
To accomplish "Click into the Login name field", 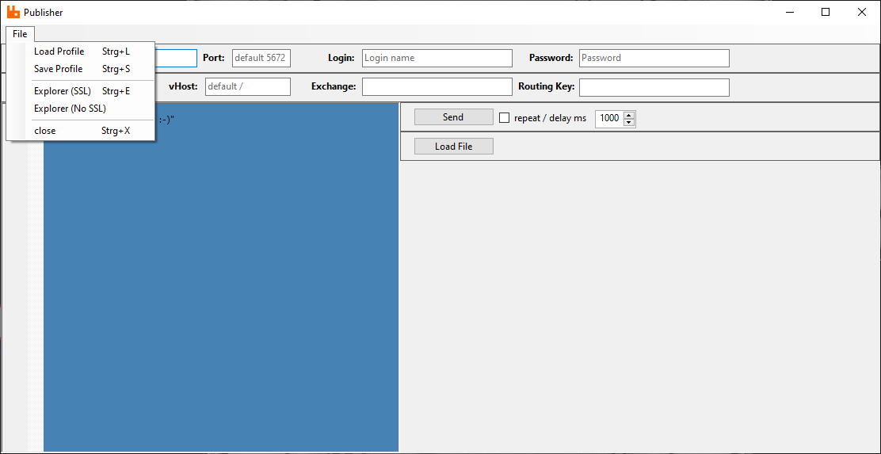I will (x=437, y=58).
